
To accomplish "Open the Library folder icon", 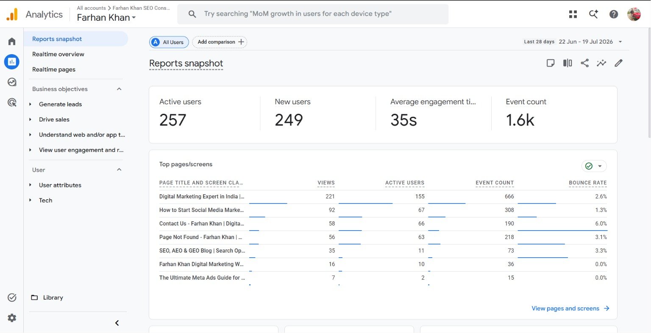I will coord(34,297).
